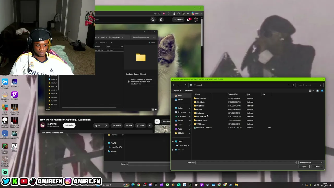Open help in the file dialog
The height and width of the screenshot is (188, 334).
(322, 91)
